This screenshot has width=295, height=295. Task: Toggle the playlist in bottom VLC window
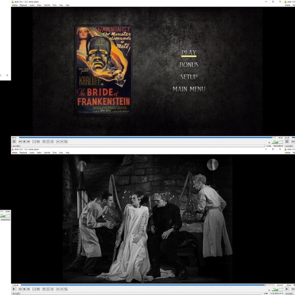coord(44,289)
